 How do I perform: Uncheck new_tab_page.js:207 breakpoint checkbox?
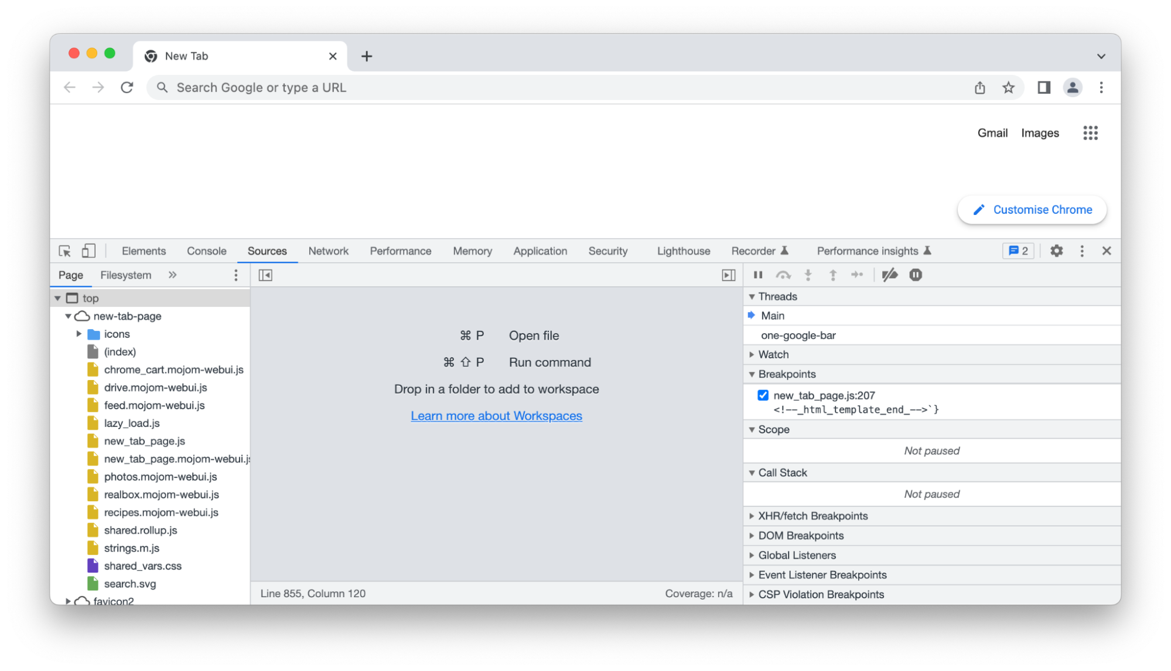coord(763,395)
